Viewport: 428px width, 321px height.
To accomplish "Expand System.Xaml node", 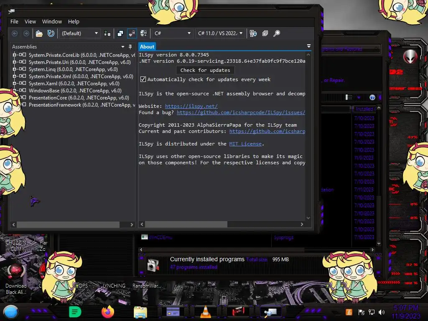I will point(14,83).
